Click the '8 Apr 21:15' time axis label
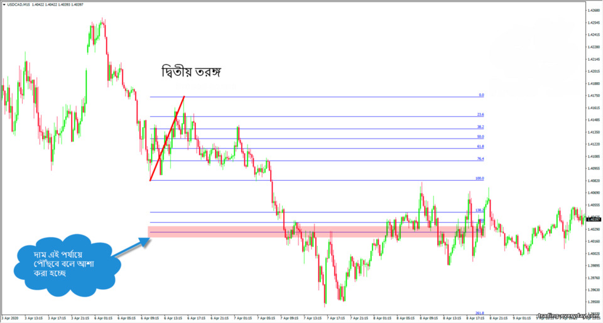603x323 pixels. coord(498,318)
